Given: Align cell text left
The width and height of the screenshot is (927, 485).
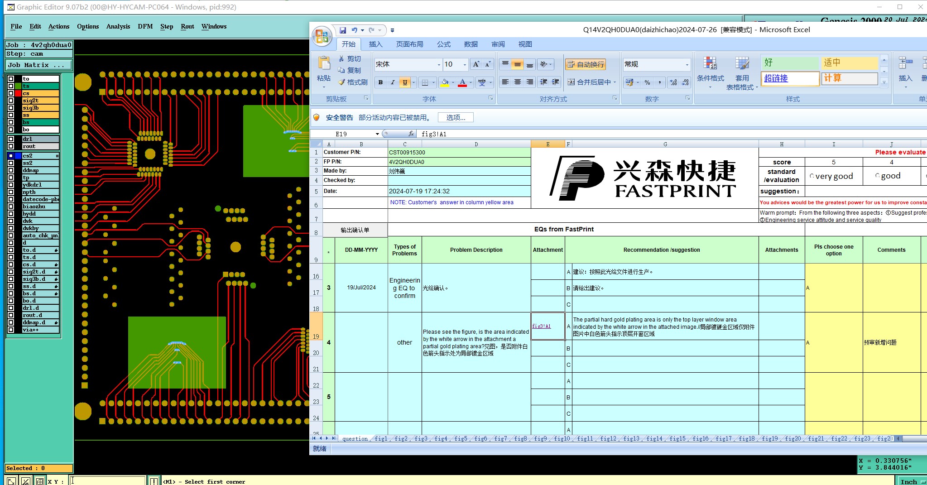Looking at the screenshot, I should coord(505,82).
